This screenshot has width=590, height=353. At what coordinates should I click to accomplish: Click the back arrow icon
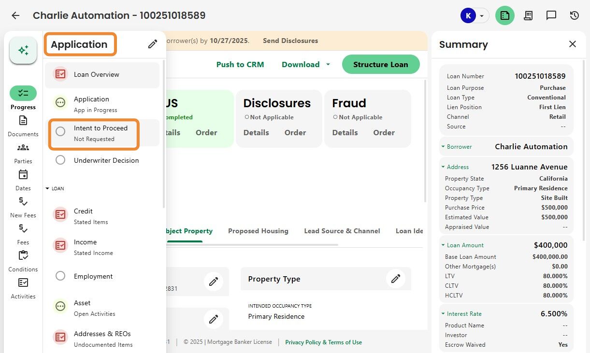coord(15,15)
